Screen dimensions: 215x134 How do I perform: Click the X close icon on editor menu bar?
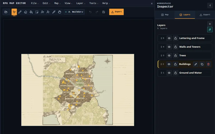[152, 3]
